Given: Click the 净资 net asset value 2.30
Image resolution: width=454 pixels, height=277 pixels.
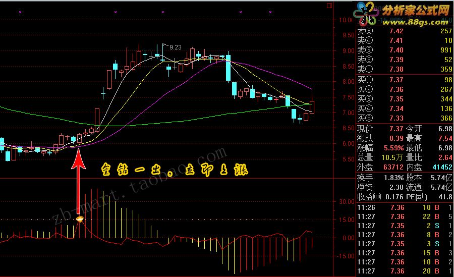Looking at the screenshot, I should 396,187.
